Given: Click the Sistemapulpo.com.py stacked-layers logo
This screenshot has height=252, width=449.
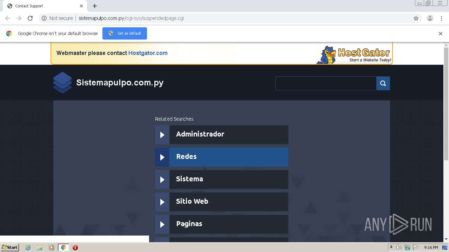Looking at the screenshot, I should [x=62, y=83].
